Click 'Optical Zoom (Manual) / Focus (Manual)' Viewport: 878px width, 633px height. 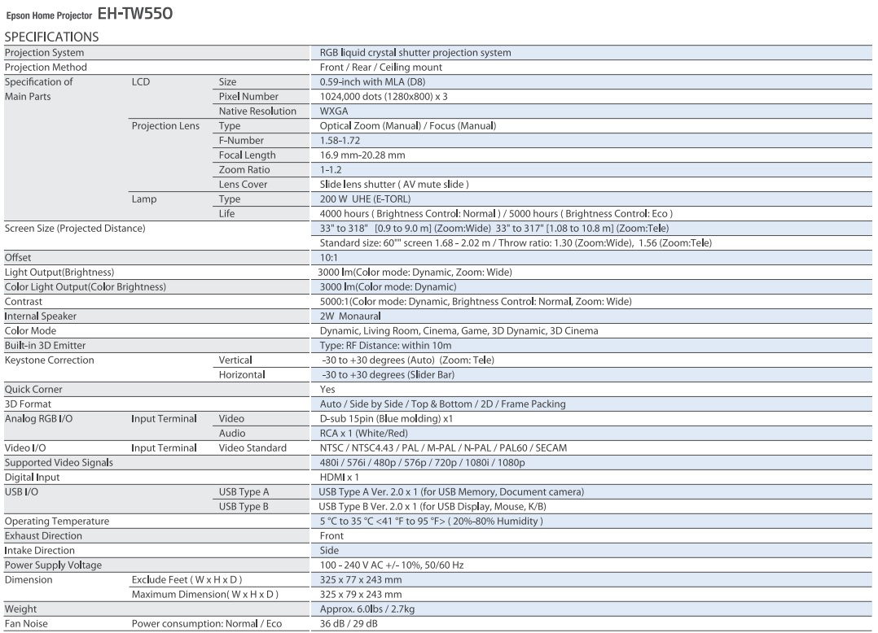click(x=407, y=126)
